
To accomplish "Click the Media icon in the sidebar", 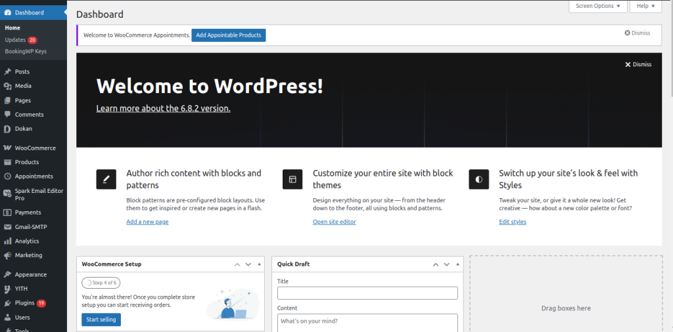I will 7,86.
